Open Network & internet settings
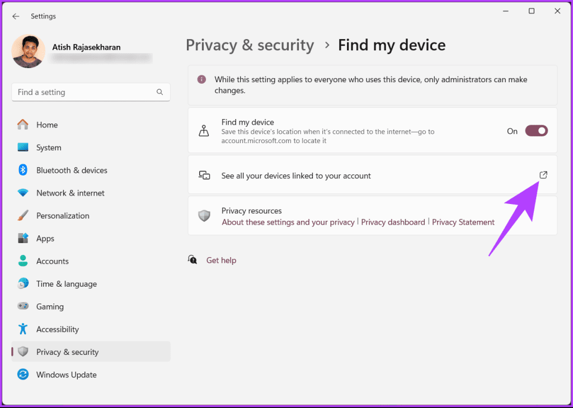 (70, 193)
